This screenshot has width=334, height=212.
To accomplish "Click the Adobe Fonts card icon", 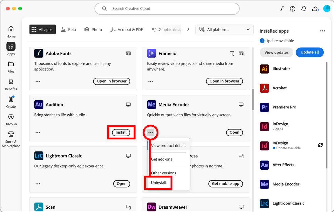I will pos(39,53).
